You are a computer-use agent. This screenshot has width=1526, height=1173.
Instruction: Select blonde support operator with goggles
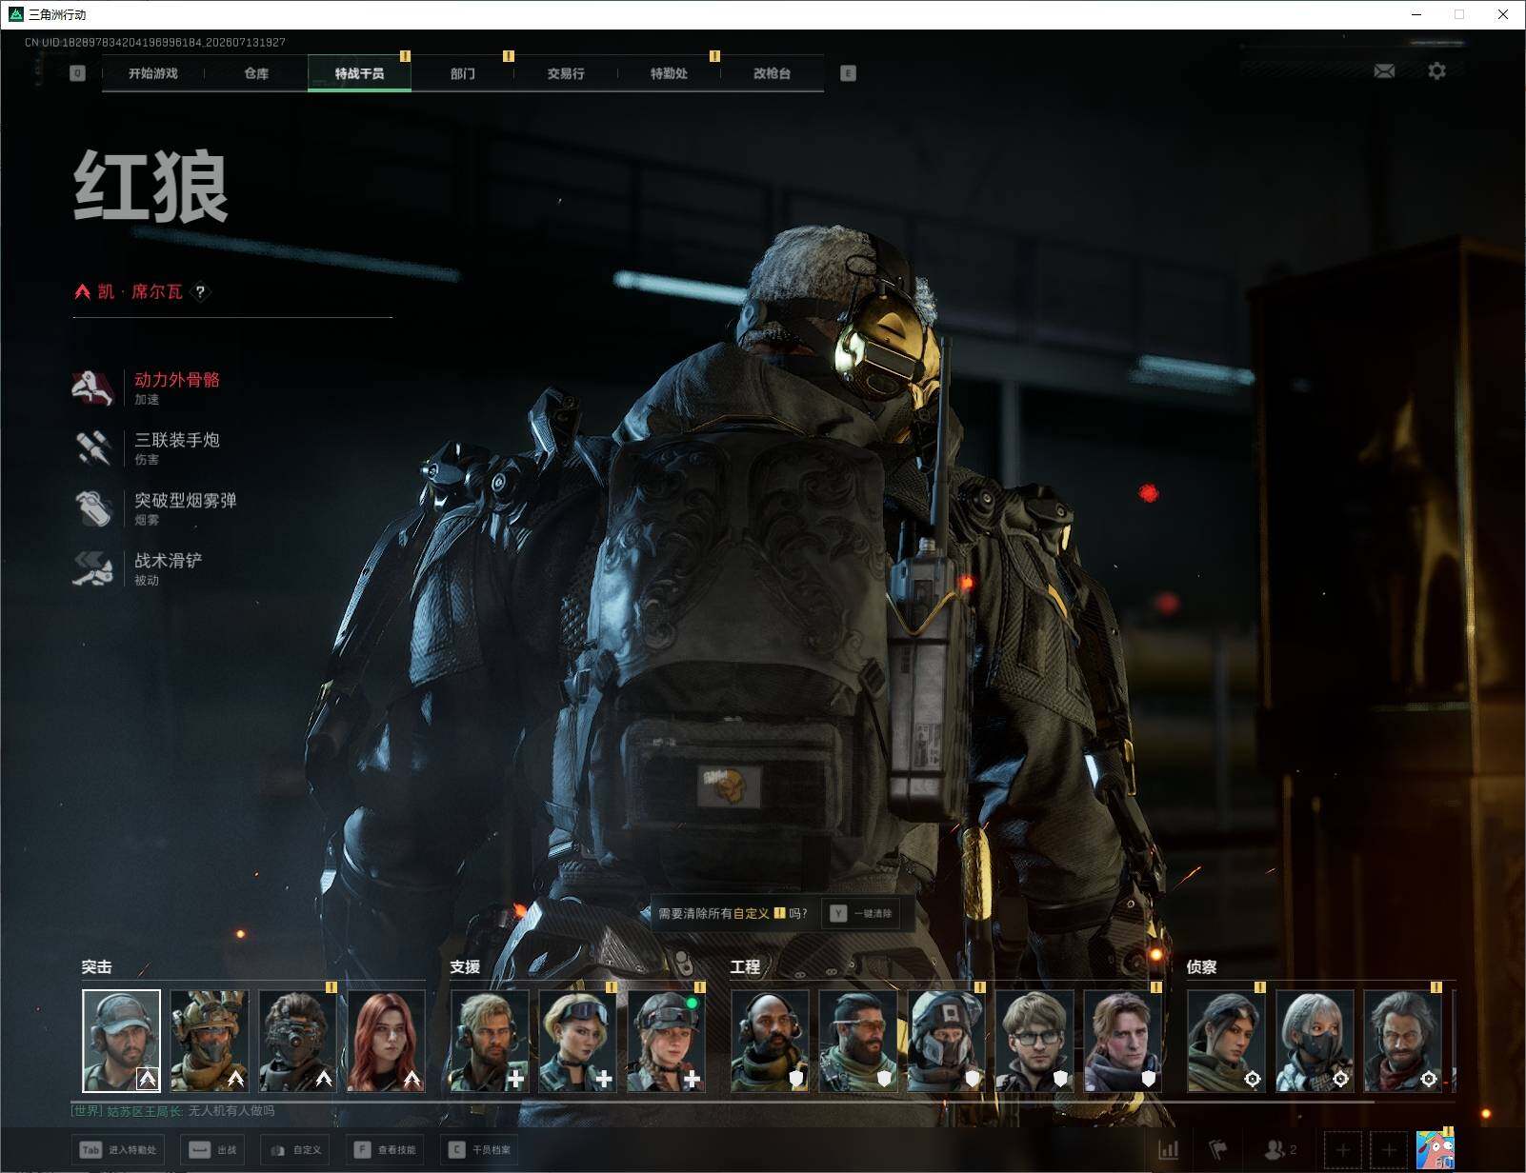577,1041
